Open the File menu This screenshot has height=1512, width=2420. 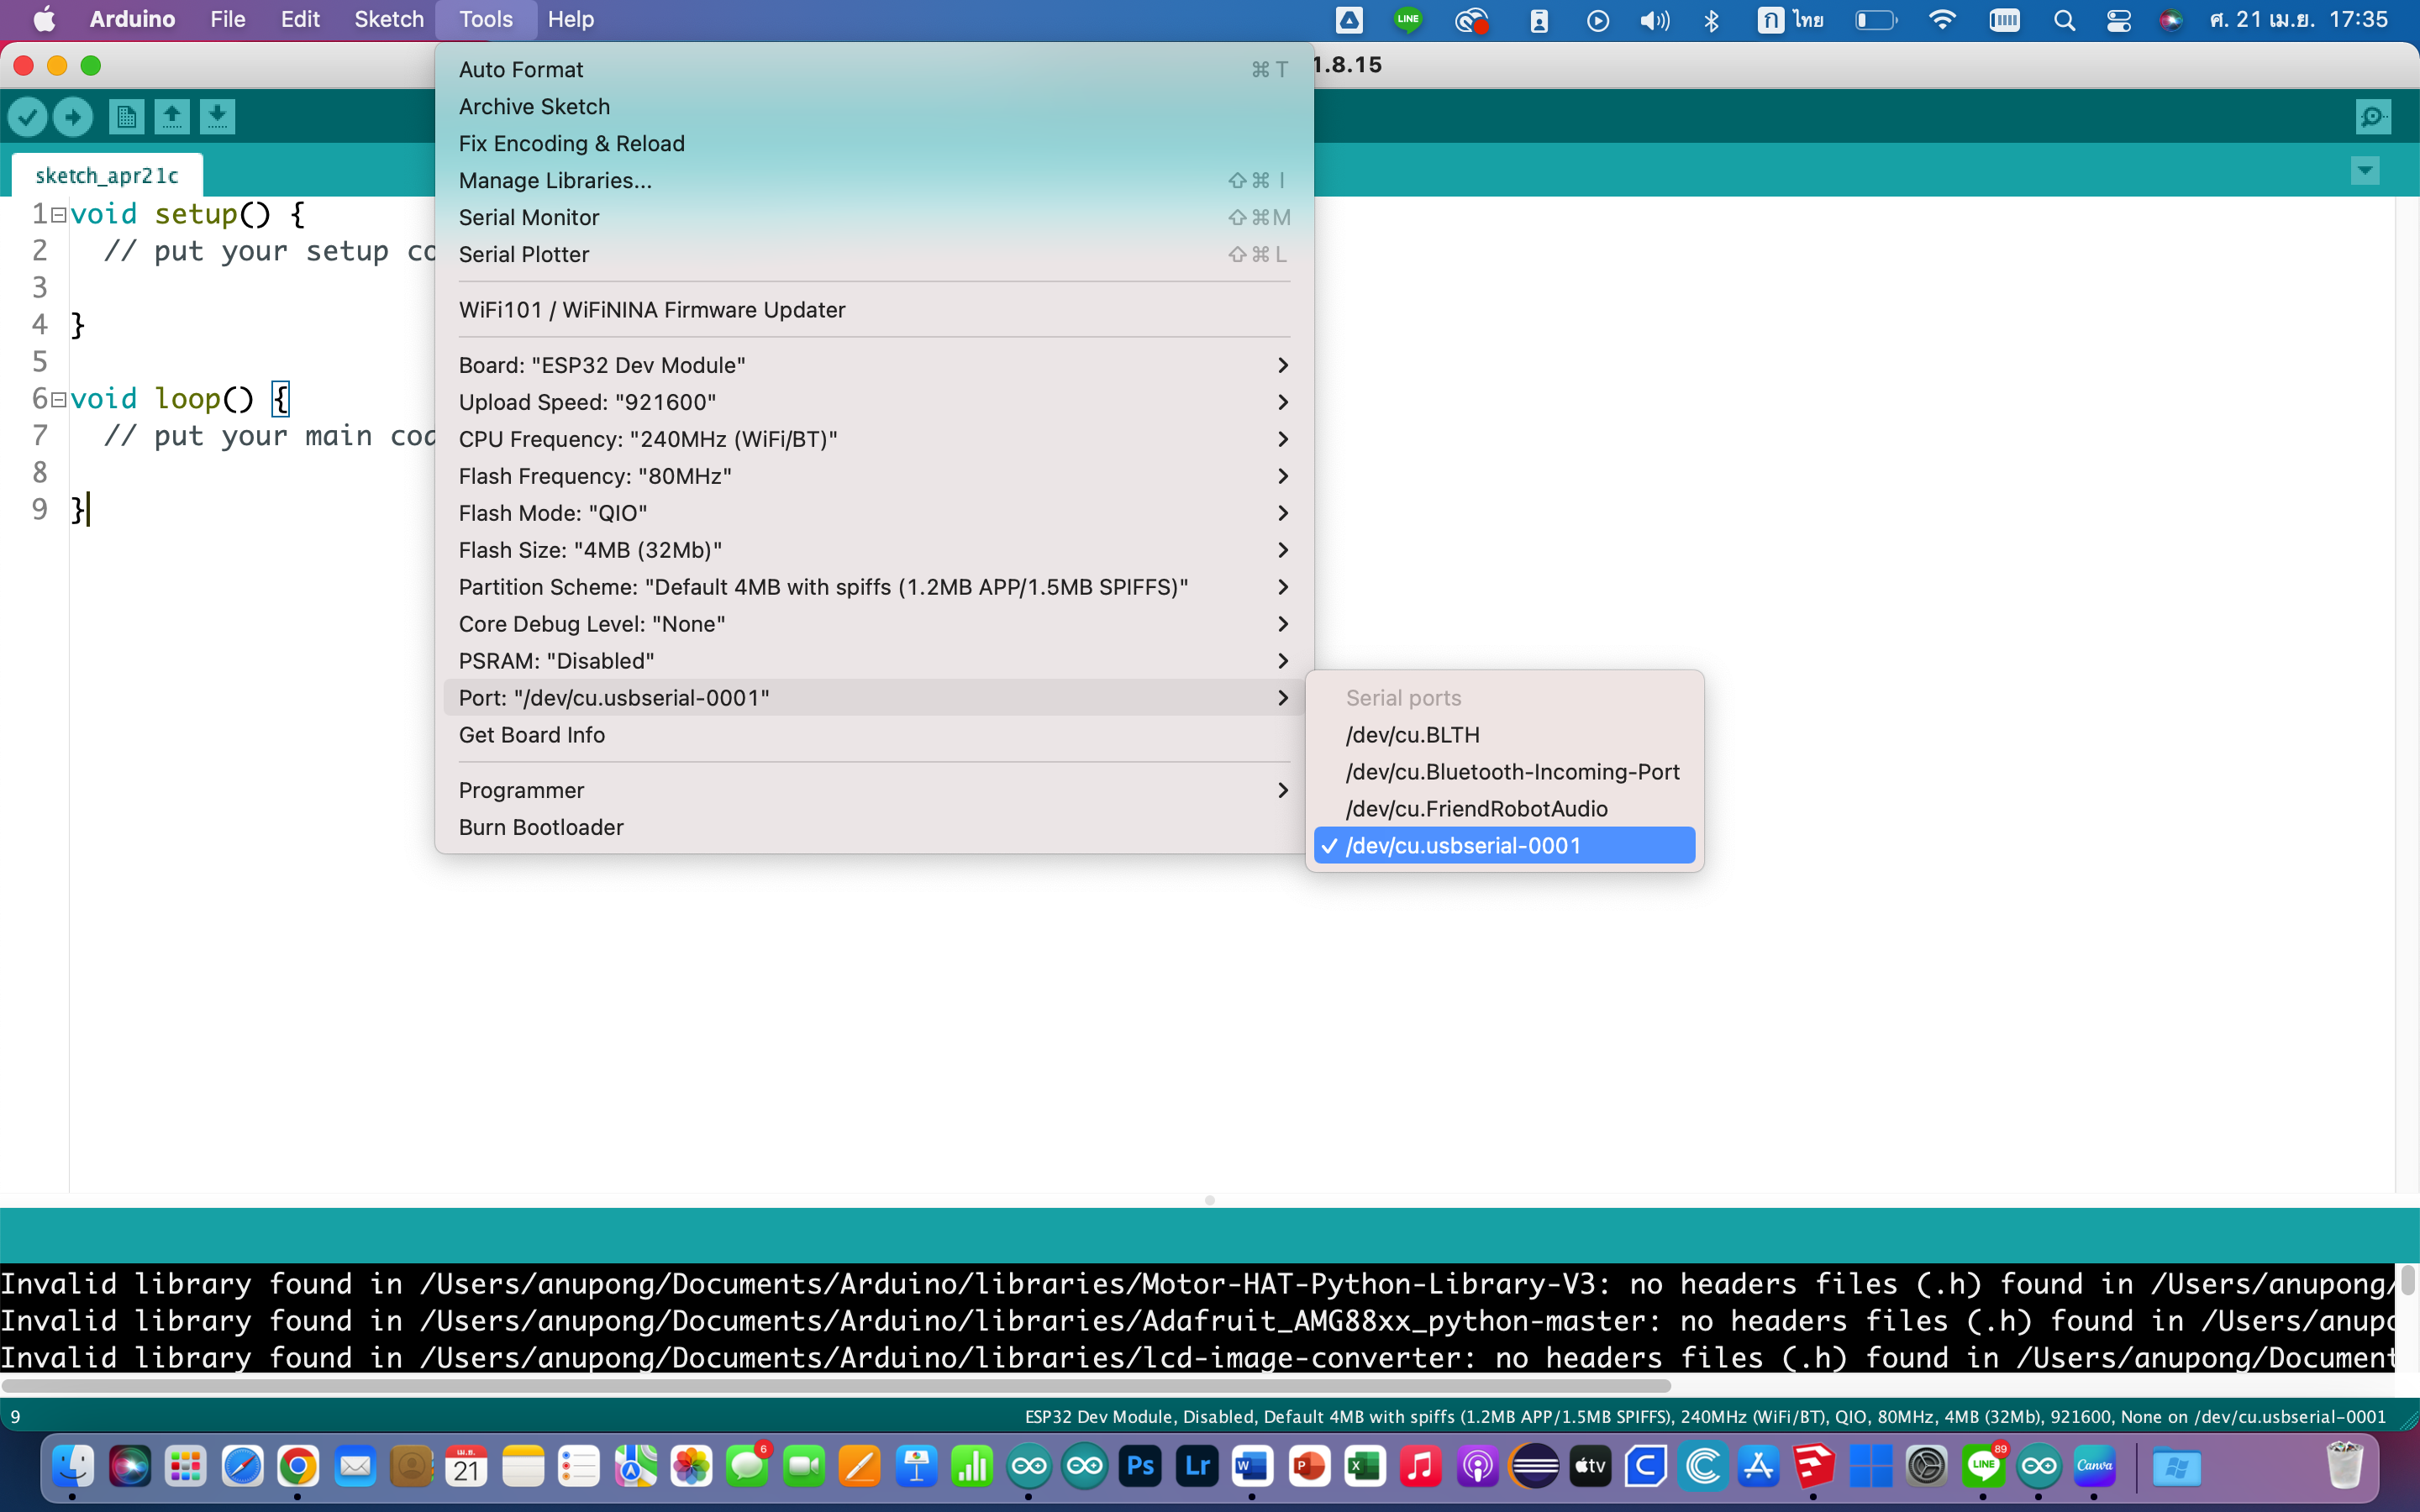pos(227,19)
